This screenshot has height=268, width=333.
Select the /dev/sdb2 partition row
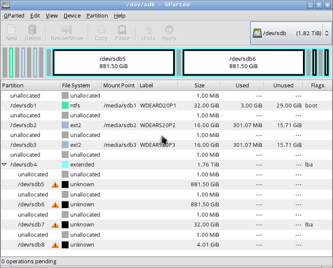coord(167,125)
